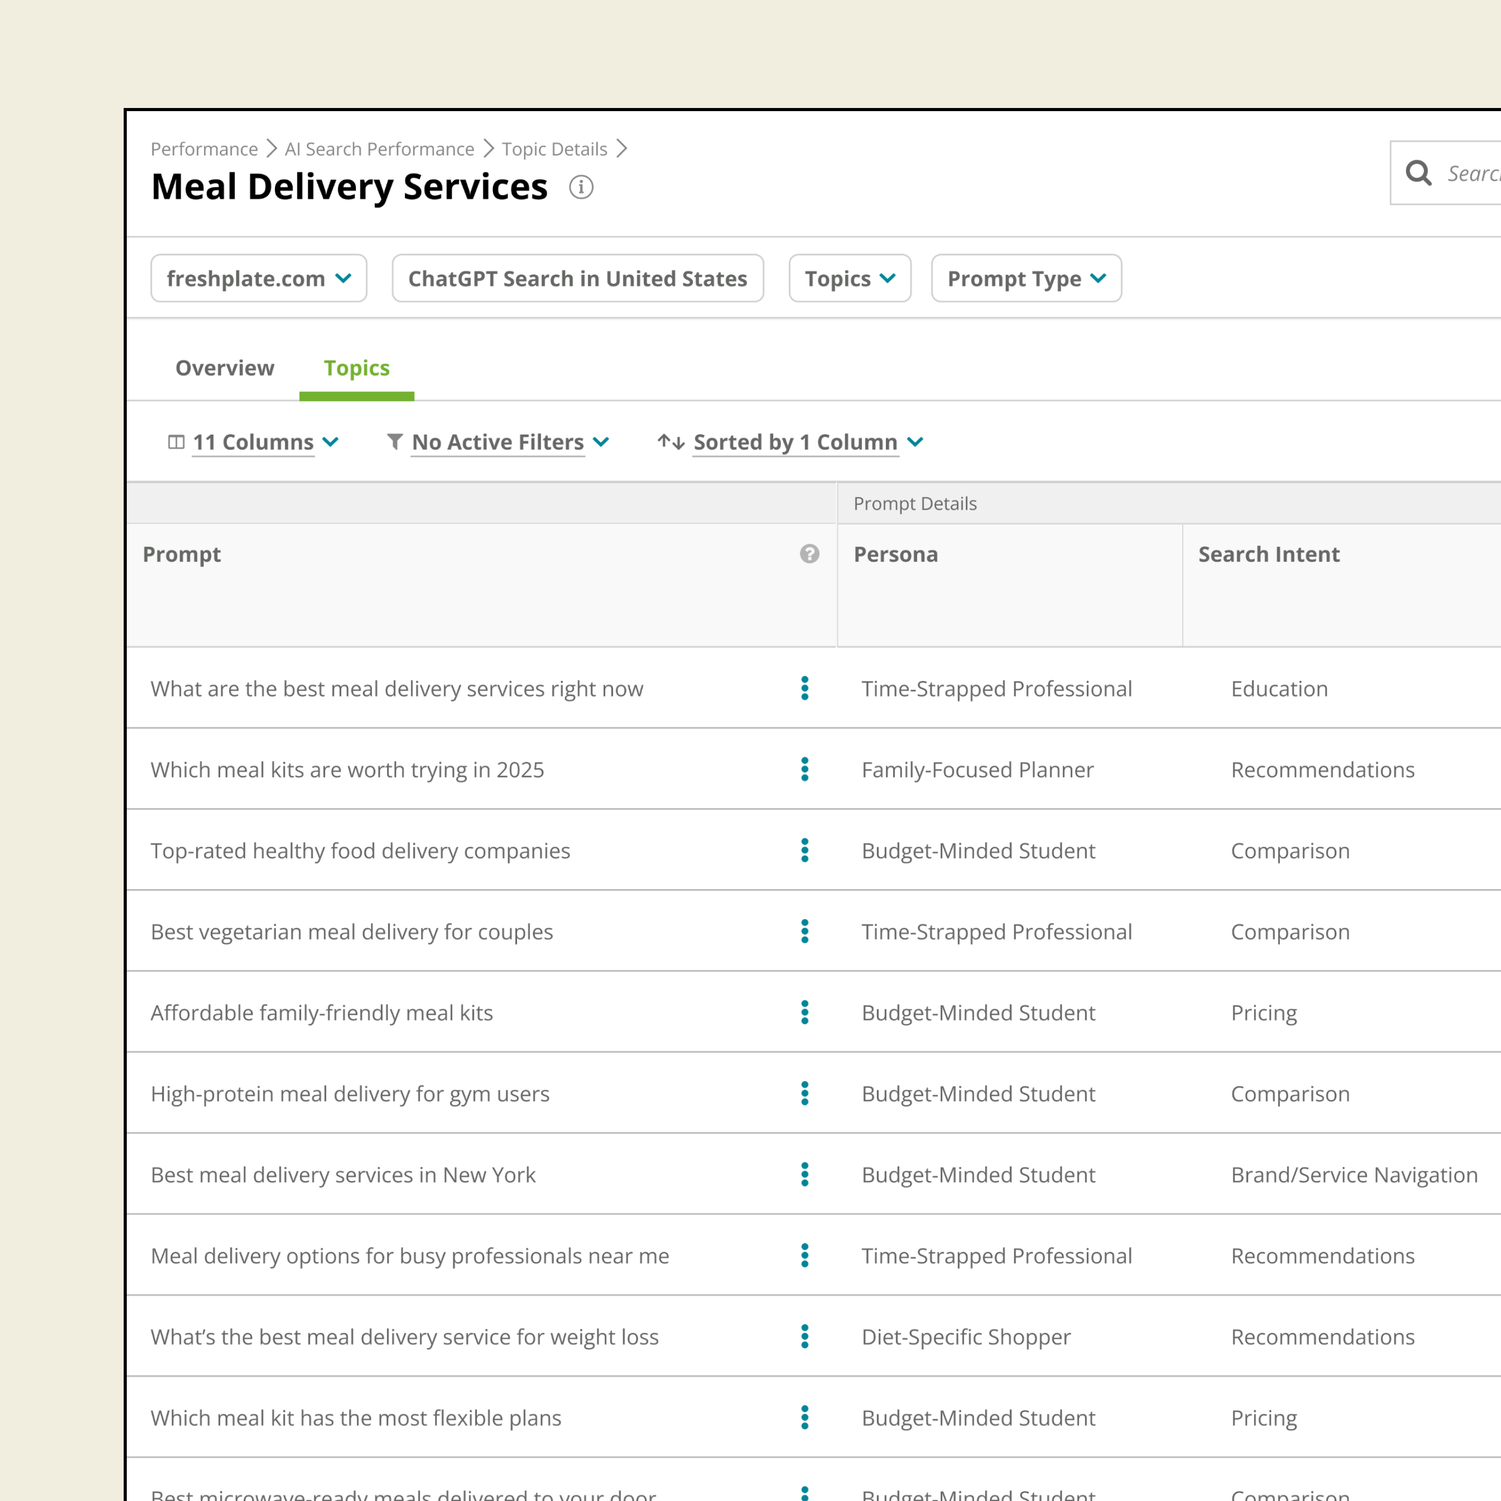Open kebab menu for 'Which meal kits are worth trying'

point(804,769)
